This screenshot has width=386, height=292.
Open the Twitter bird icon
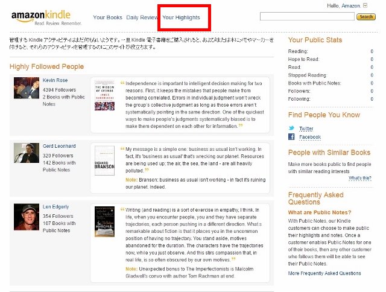(291, 128)
